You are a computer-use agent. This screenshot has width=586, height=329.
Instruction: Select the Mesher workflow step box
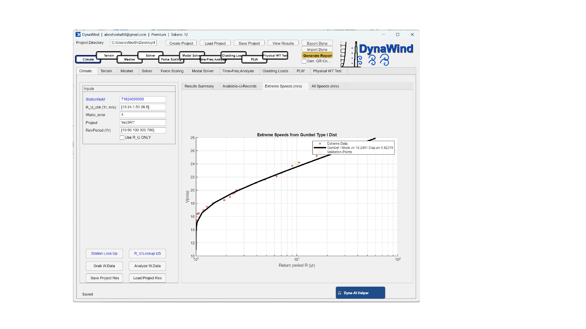click(129, 59)
